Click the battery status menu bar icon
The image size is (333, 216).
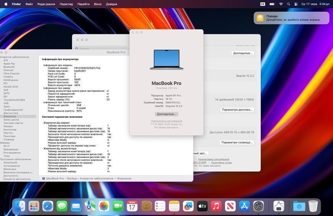pos(272,4)
